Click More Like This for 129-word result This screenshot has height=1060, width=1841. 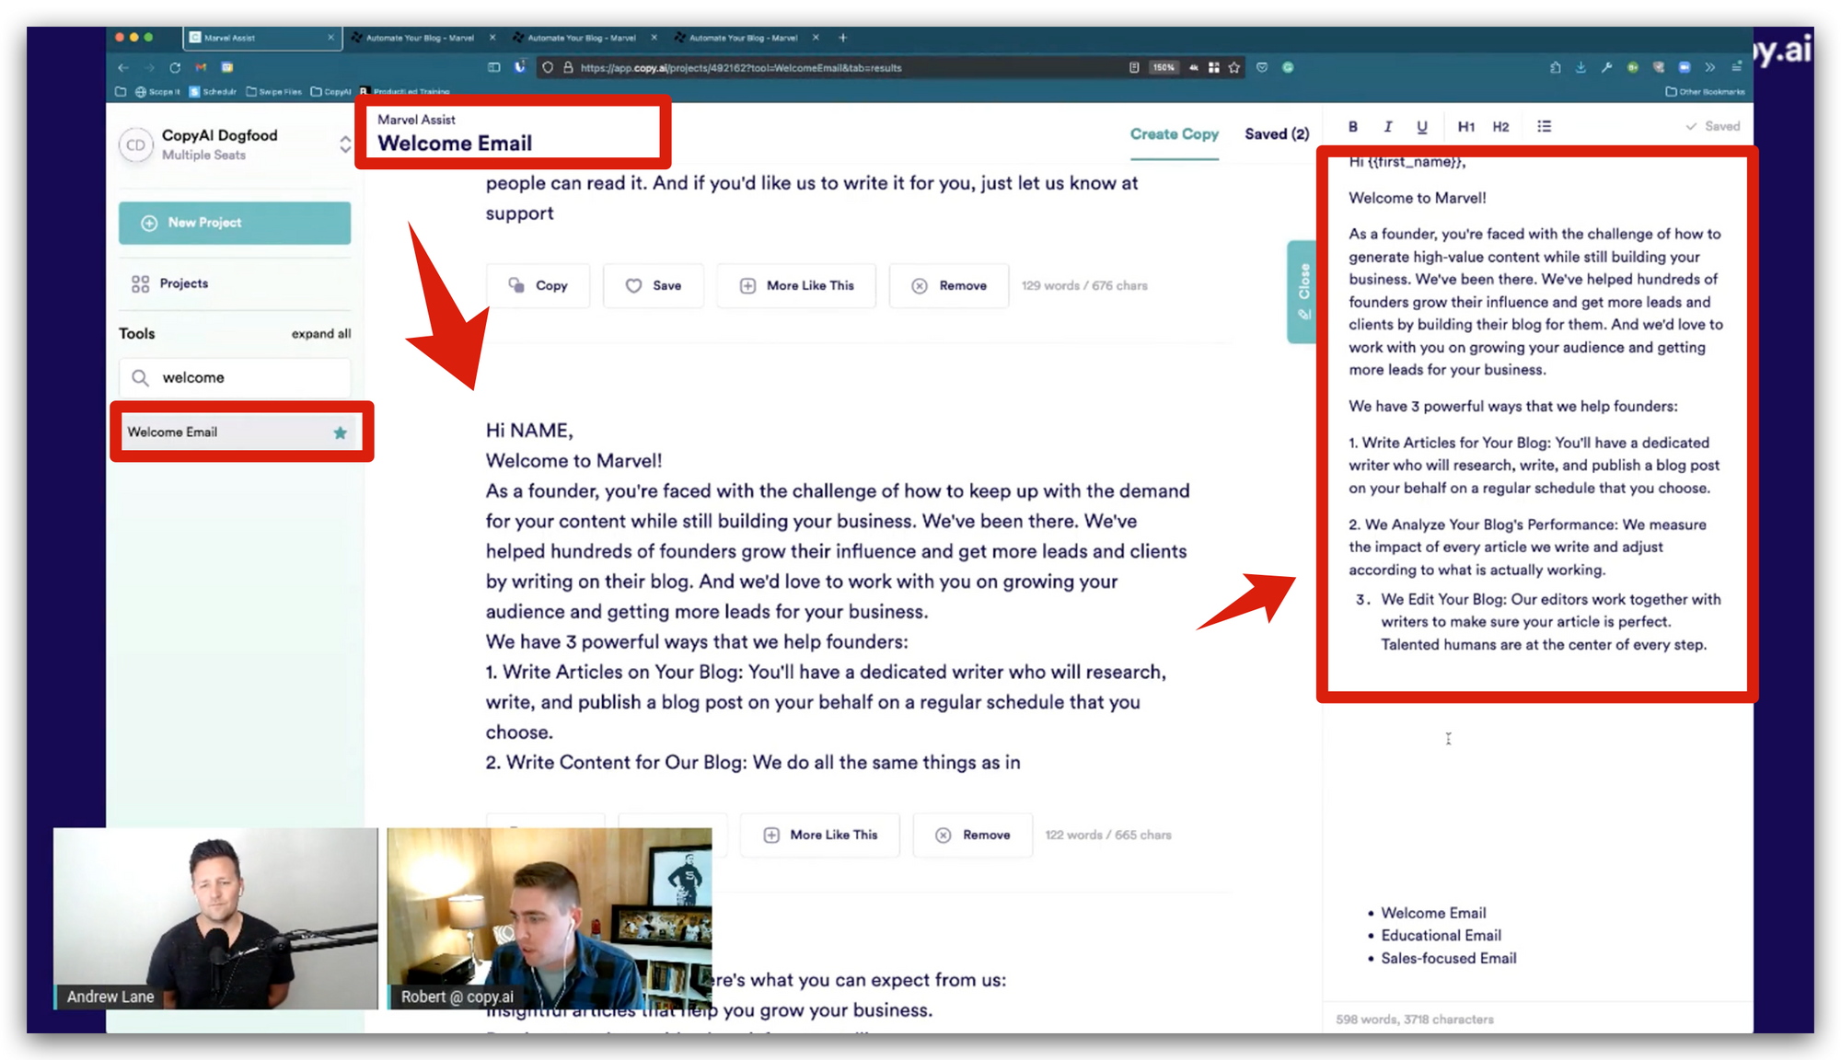pyautogui.click(x=796, y=286)
